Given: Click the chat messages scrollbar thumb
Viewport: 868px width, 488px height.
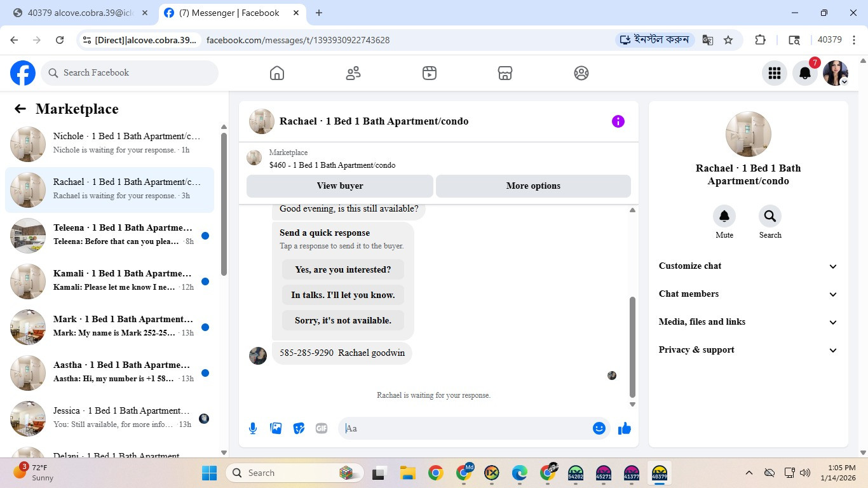Looking at the screenshot, I should (x=632, y=347).
